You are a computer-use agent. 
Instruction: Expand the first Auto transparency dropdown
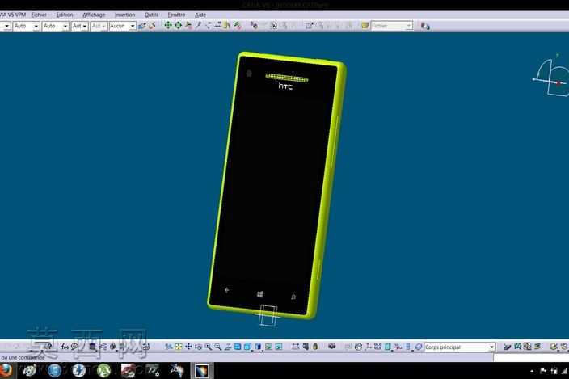(x=36, y=26)
